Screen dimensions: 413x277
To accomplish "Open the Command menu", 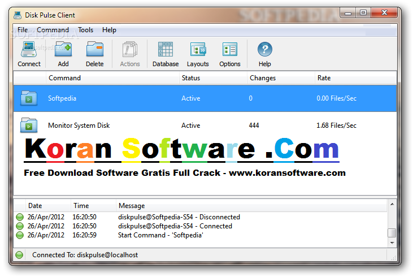I will click(x=53, y=30).
